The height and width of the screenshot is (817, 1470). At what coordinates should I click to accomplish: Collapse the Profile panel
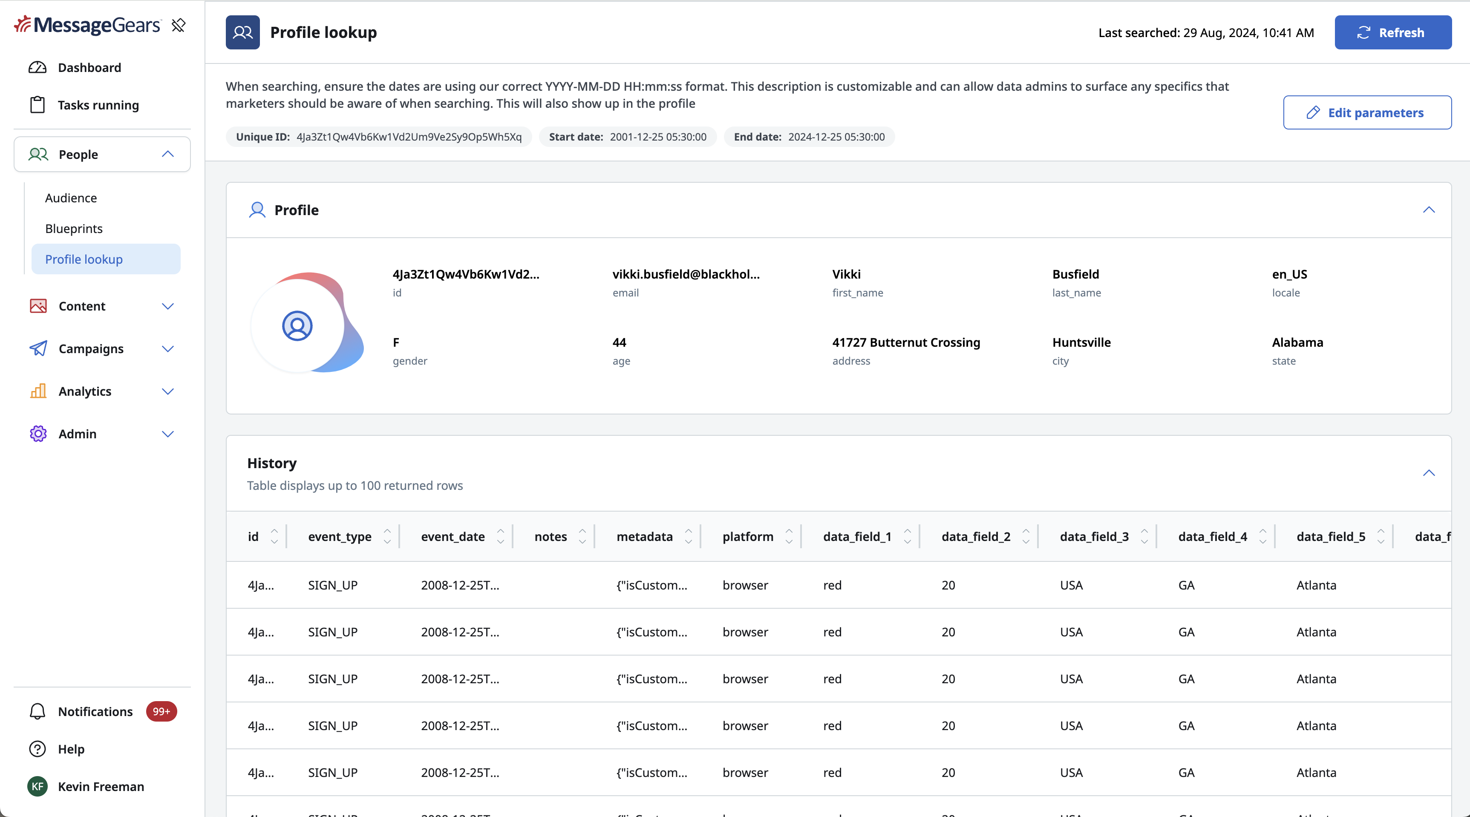point(1428,210)
